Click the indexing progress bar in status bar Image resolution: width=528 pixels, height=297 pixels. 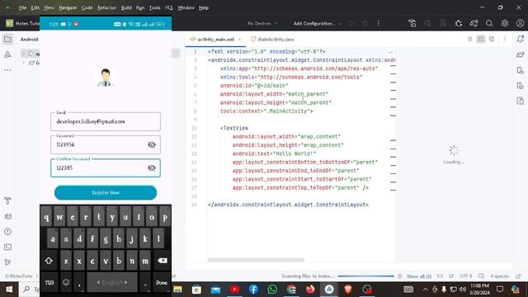click(365, 276)
